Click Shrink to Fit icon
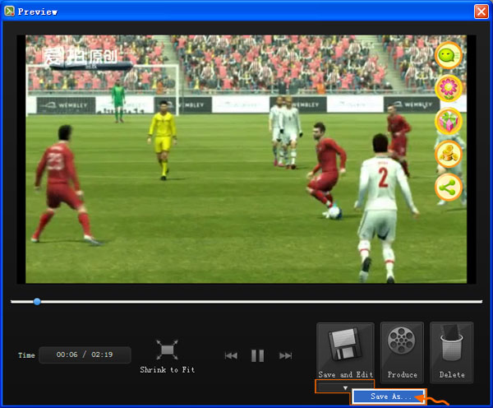Image resolution: width=493 pixels, height=408 pixels. [x=168, y=350]
